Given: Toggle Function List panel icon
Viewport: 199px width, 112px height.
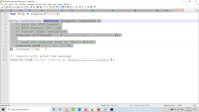Looking at the screenshot, I should (x=71, y=7).
